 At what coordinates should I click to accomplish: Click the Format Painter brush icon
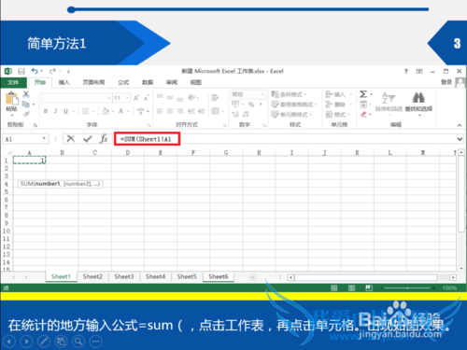click(x=26, y=114)
